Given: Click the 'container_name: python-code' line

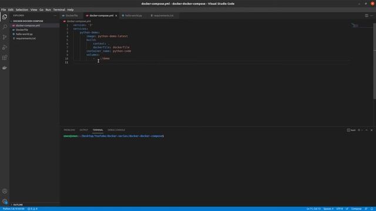Looking at the screenshot, I should tap(109, 51).
